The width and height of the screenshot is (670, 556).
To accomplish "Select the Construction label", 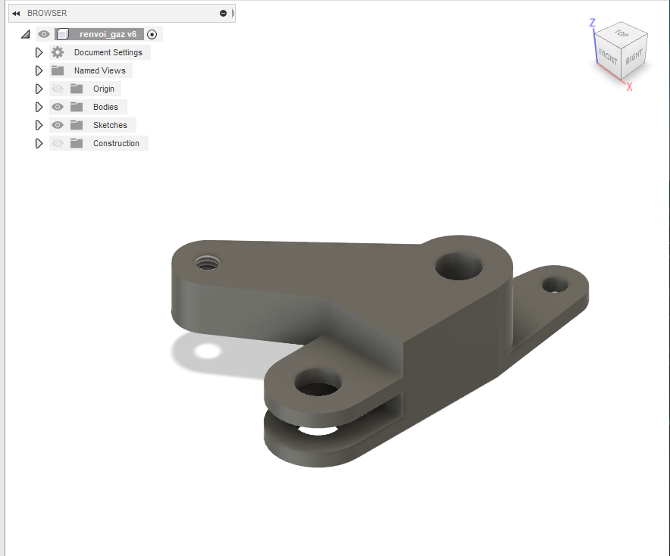I will [x=116, y=143].
